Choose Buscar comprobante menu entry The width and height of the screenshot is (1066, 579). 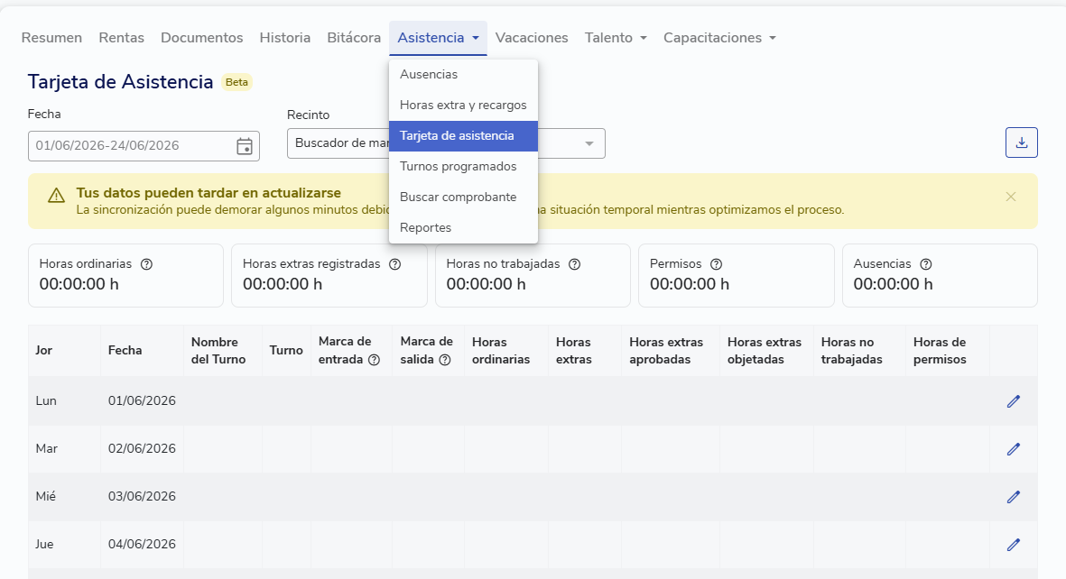click(463, 198)
